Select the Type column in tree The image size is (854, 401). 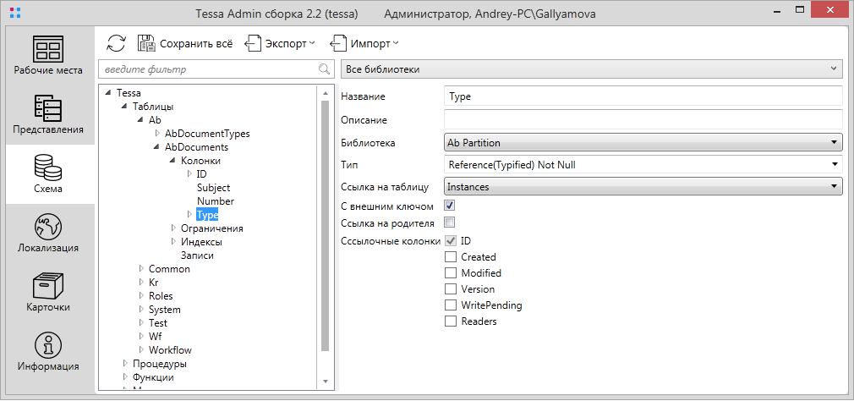coord(207,215)
